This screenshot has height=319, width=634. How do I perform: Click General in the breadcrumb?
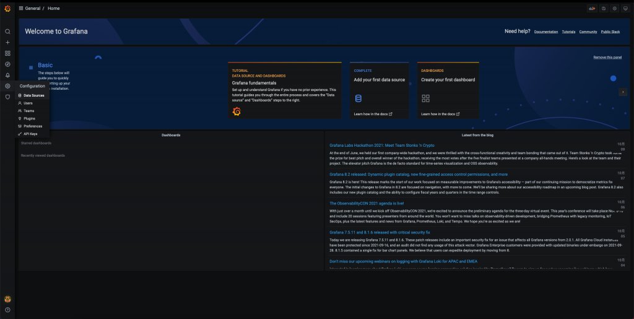coord(33,8)
